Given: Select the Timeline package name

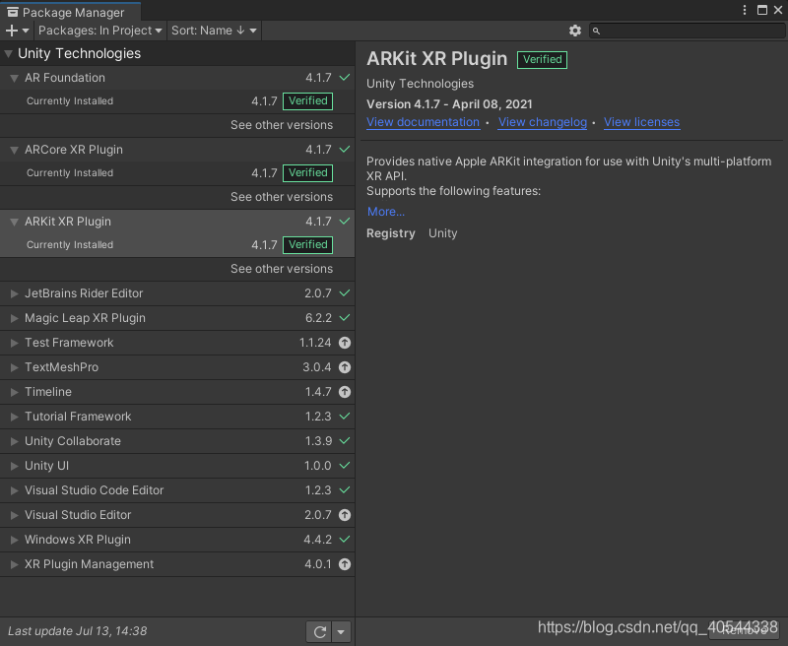Looking at the screenshot, I should coord(48,392).
